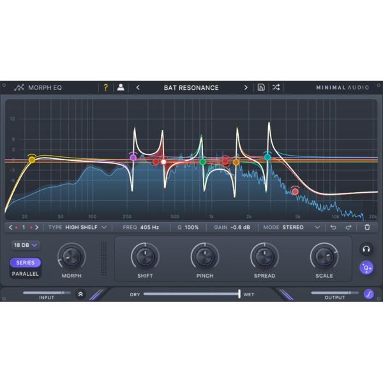Click the Spread knob
This screenshot has width=383, height=383.
pyautogui.click(x=264, y=257)
